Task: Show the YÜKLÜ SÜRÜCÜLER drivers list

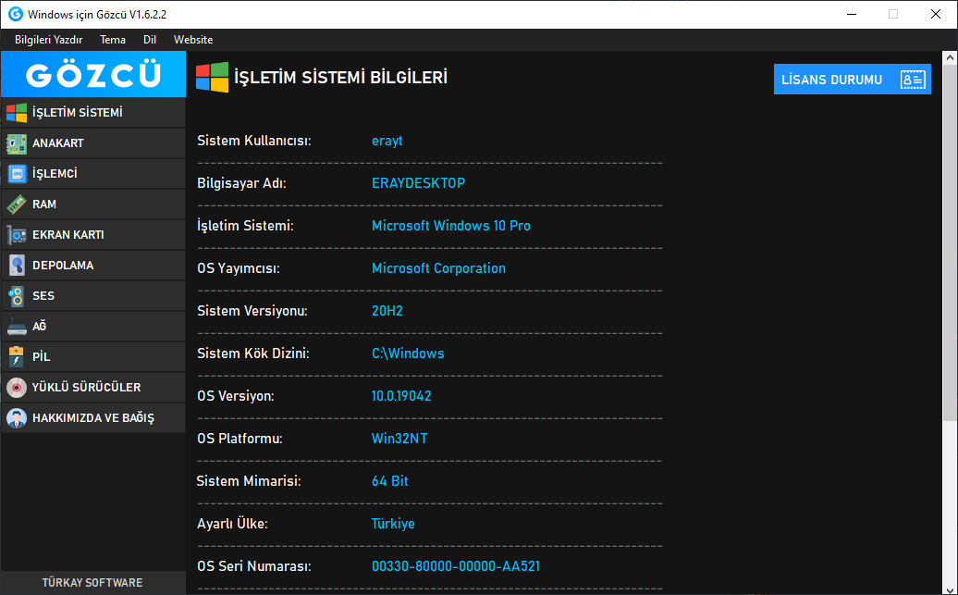Action: coord(93,388)
